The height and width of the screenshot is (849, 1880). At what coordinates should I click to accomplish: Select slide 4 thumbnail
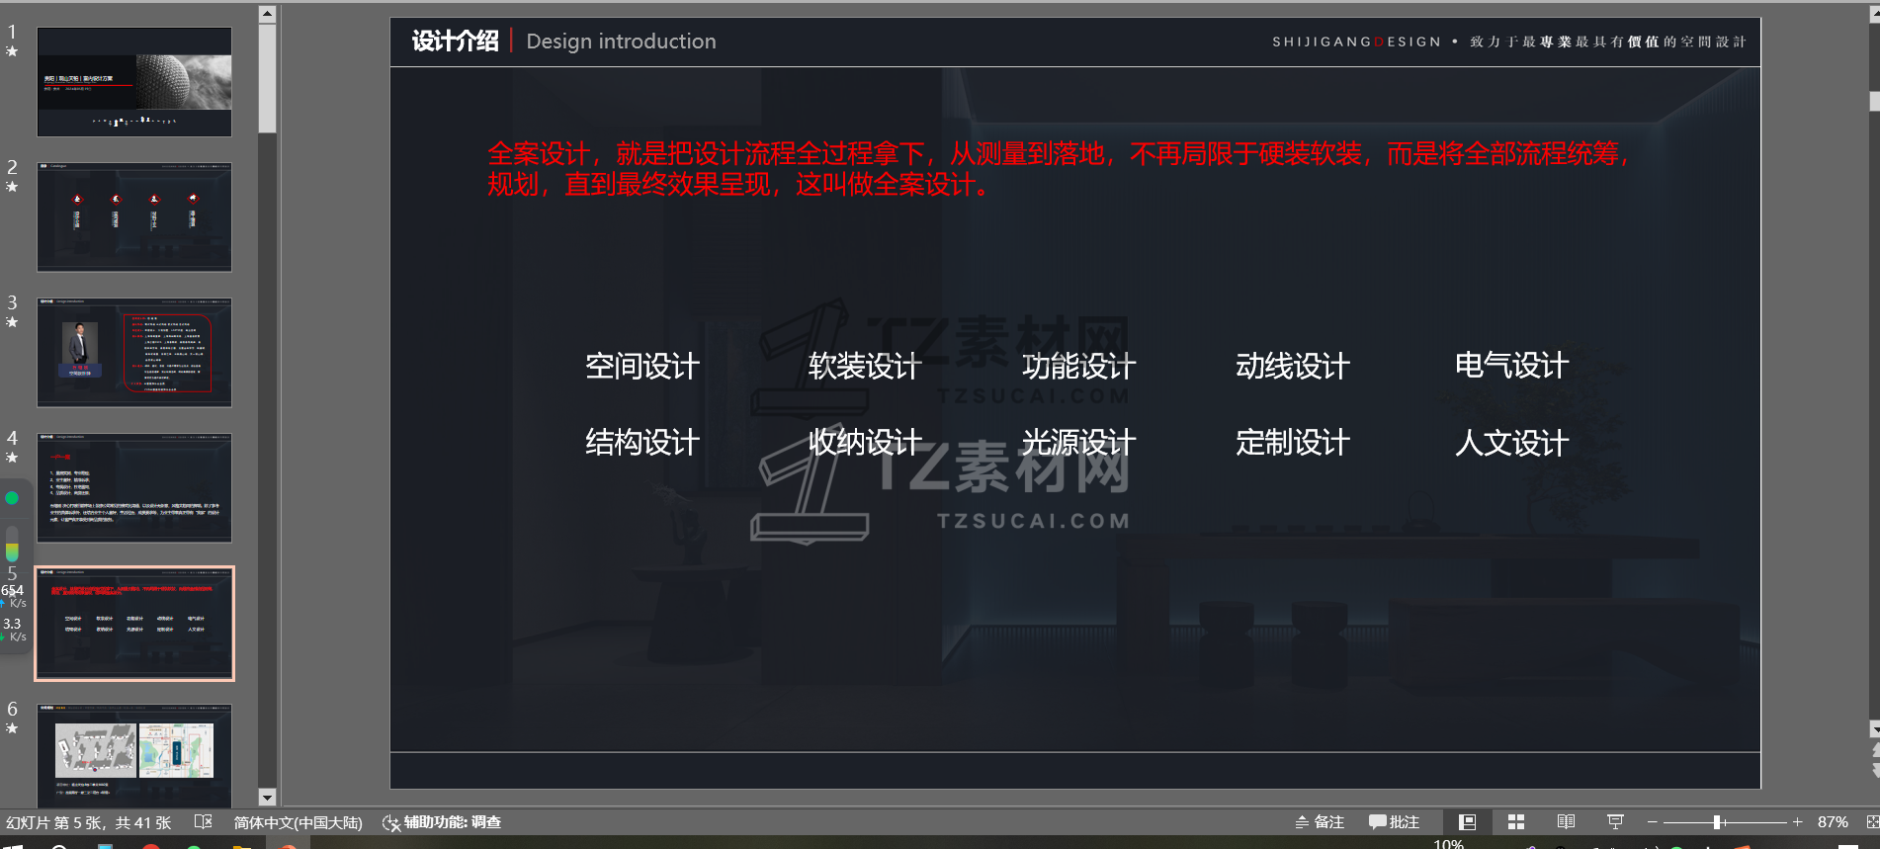(x=134, y=488)
